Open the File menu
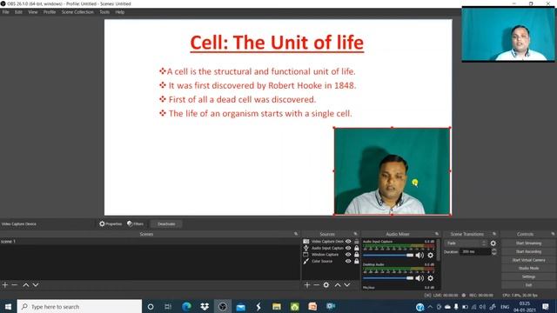This screenshot has width=557, height=313. pos(6,12)
